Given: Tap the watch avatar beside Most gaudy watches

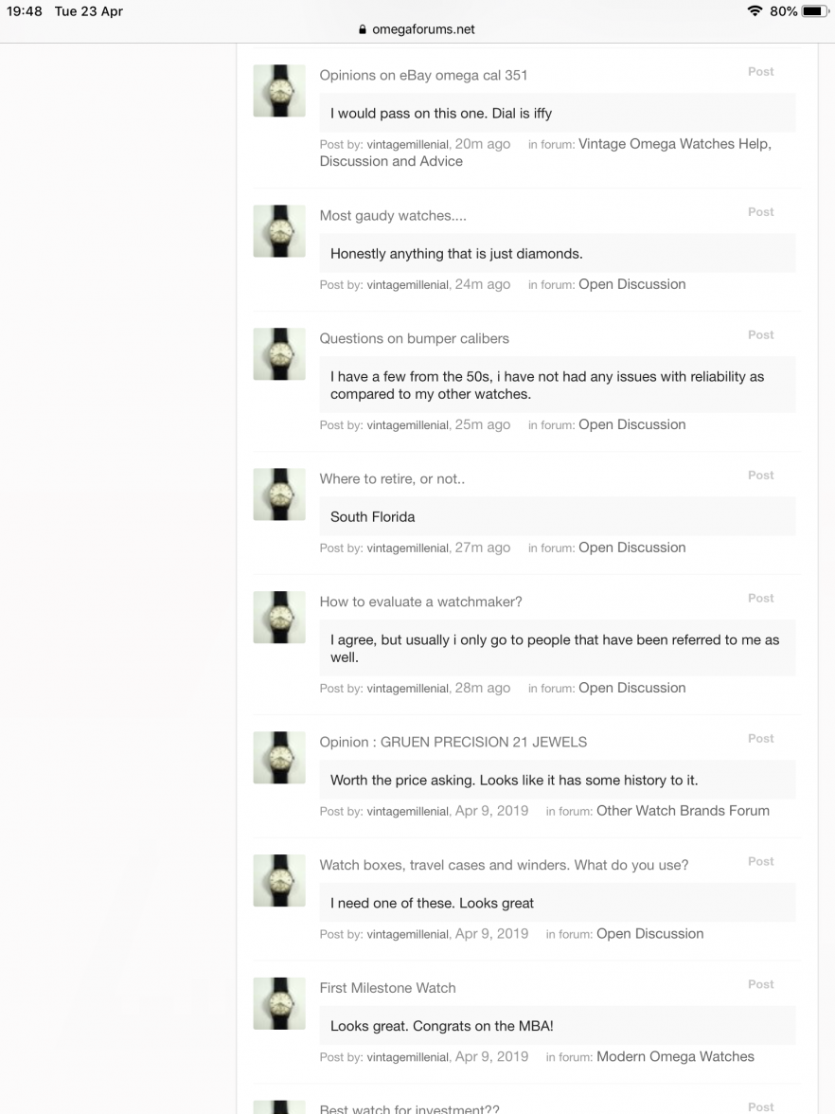Looking at the screenshot, I should 279,231.
